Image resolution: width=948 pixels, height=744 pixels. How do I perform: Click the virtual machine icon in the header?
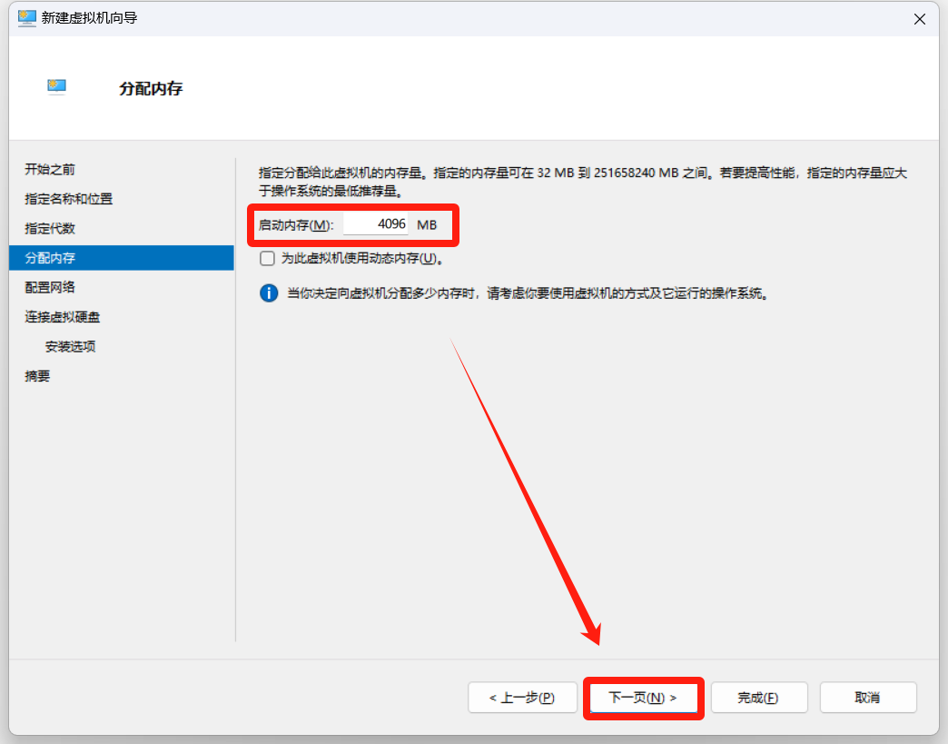pyautogui.click(x=57, y=87)
